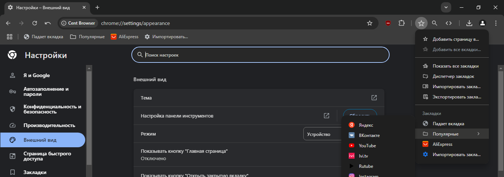The image size is (504, 177).
Task: Select Диспетчер закладок menu item
Action: coord(453,76)
